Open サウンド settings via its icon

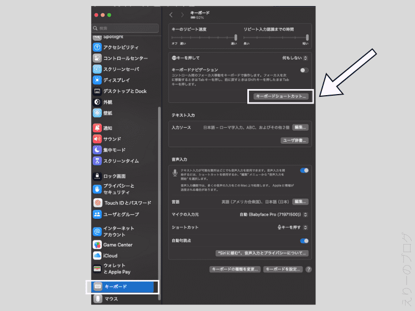coord(97,139)
